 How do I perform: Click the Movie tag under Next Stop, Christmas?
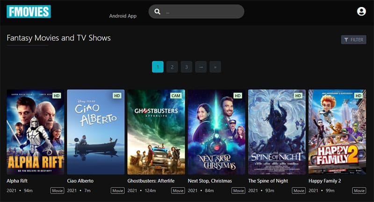pos(238,191)
